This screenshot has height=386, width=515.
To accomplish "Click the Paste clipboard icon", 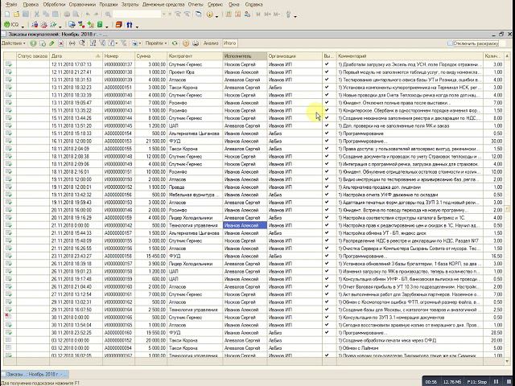I will (56, 14).
